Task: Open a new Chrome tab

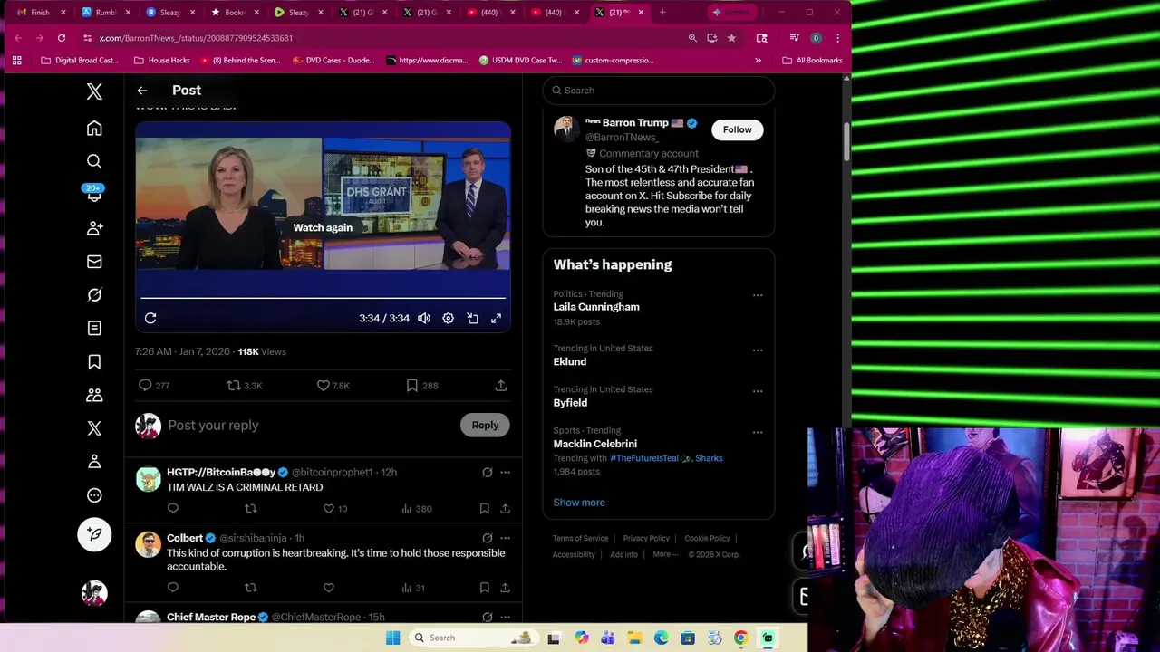Action: (662, 13)
